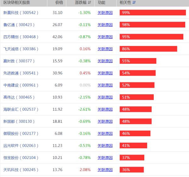
Task: Open 关联原因 link for 天玑科技
Action: [x=105, y=170]
